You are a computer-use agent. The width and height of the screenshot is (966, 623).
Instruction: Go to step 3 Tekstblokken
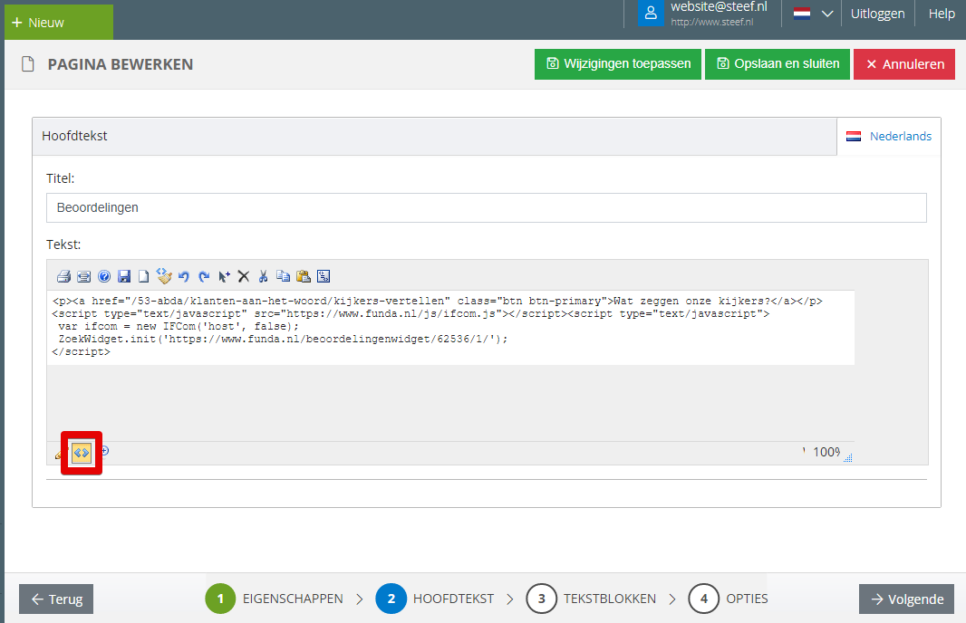coord(592,599)
